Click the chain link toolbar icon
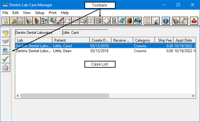 [60, 21]
